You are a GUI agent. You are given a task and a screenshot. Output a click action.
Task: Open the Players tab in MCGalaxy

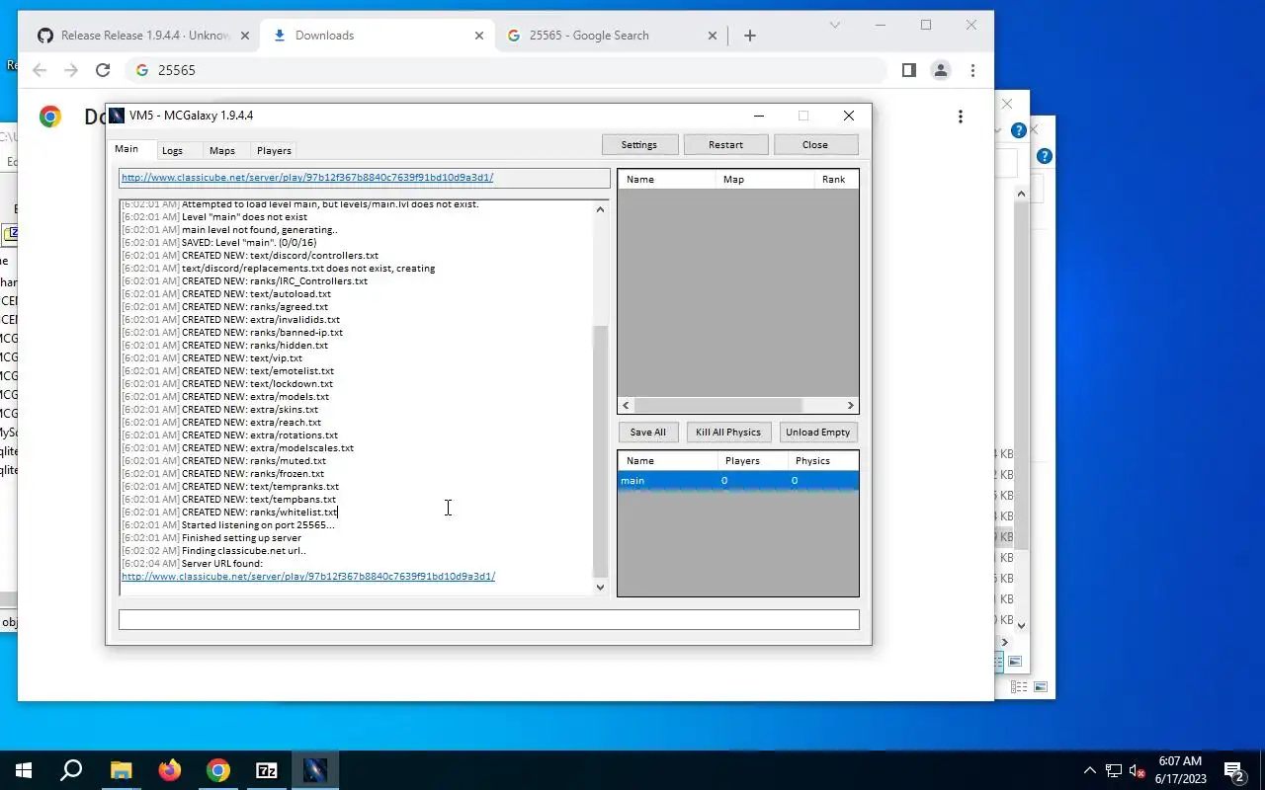pyautogui.click(x=274, y=150)
